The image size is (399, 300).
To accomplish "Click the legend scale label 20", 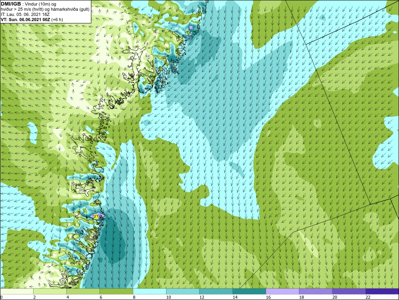I will (335, 298).
